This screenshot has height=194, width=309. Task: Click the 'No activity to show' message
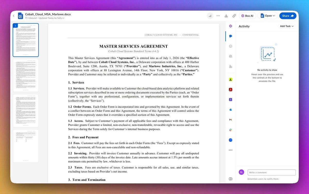tap(267, 70)
